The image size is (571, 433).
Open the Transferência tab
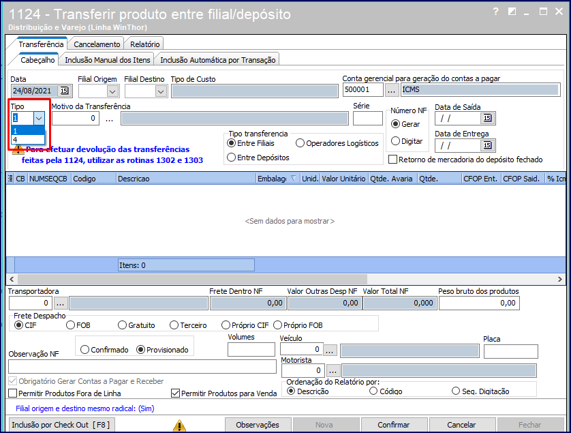tap(41, 44)
